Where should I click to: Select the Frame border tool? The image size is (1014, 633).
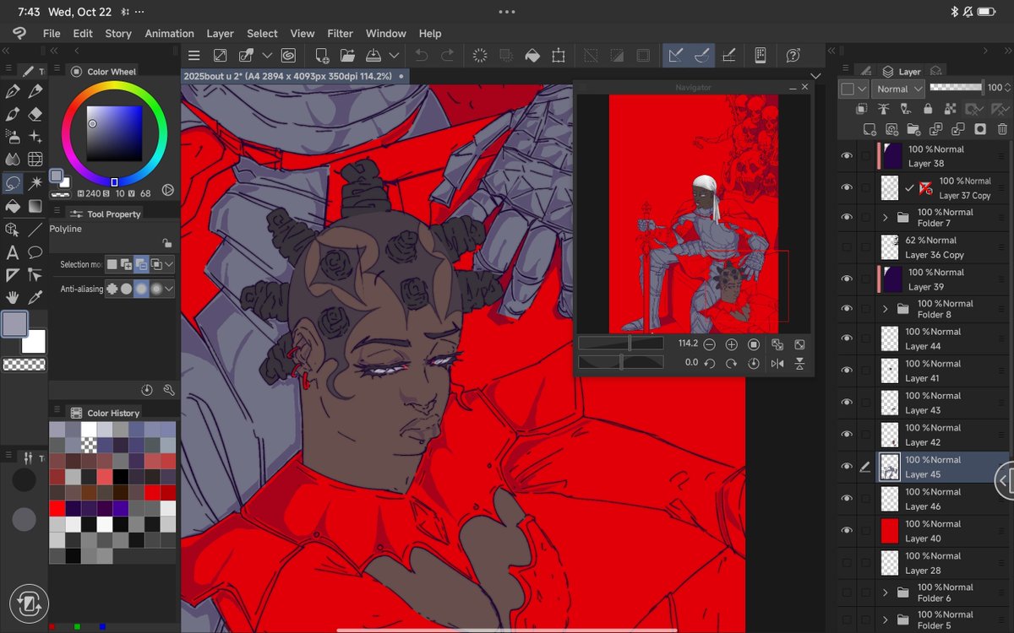(x=13, y=274)
